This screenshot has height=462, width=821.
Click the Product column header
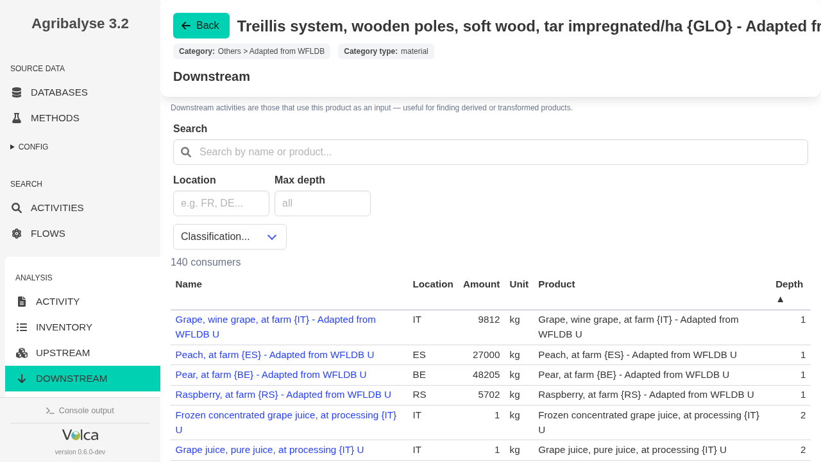click(x=557, y=284)
